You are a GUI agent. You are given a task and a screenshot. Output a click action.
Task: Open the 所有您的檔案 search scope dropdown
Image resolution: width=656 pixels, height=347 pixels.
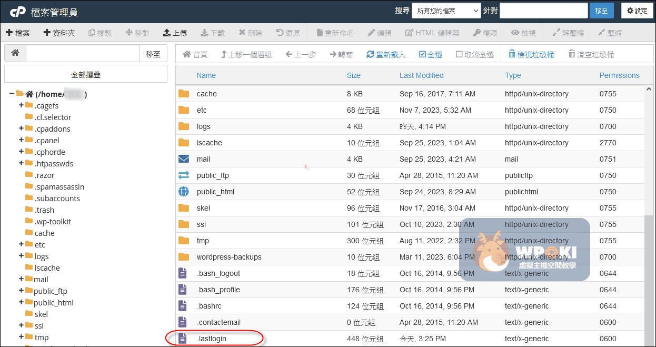click(446, 11)
